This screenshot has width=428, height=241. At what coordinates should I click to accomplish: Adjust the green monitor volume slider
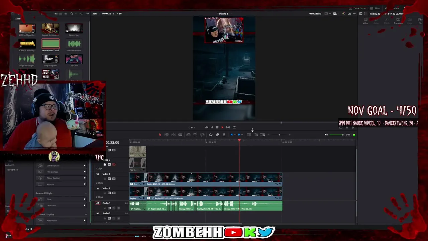[x=336, y=135]
